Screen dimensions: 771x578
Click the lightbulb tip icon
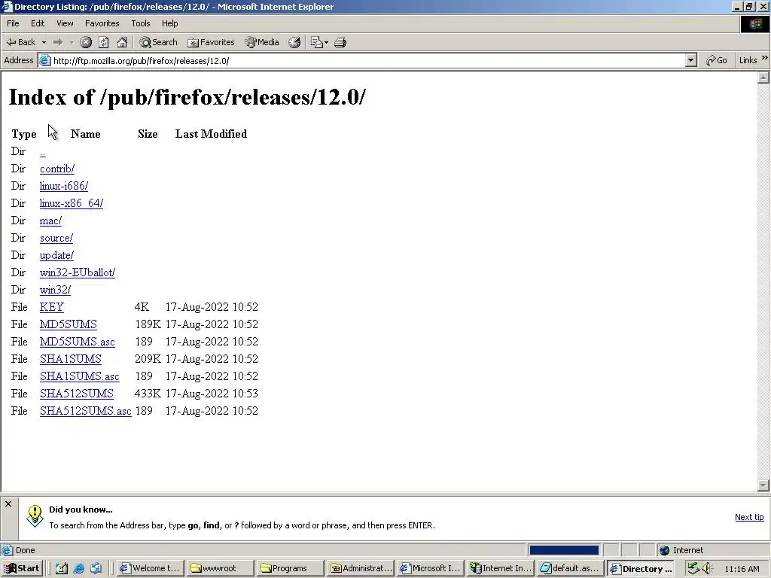35,516
